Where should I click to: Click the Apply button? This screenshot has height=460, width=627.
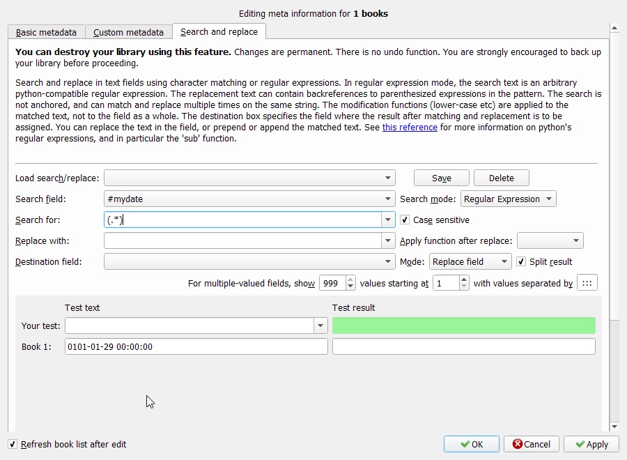pyautogui.click(x=591, y=444)
